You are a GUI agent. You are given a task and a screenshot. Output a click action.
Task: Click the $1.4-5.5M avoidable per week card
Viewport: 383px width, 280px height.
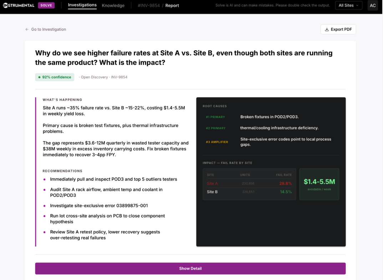click(x=319, y=185)
